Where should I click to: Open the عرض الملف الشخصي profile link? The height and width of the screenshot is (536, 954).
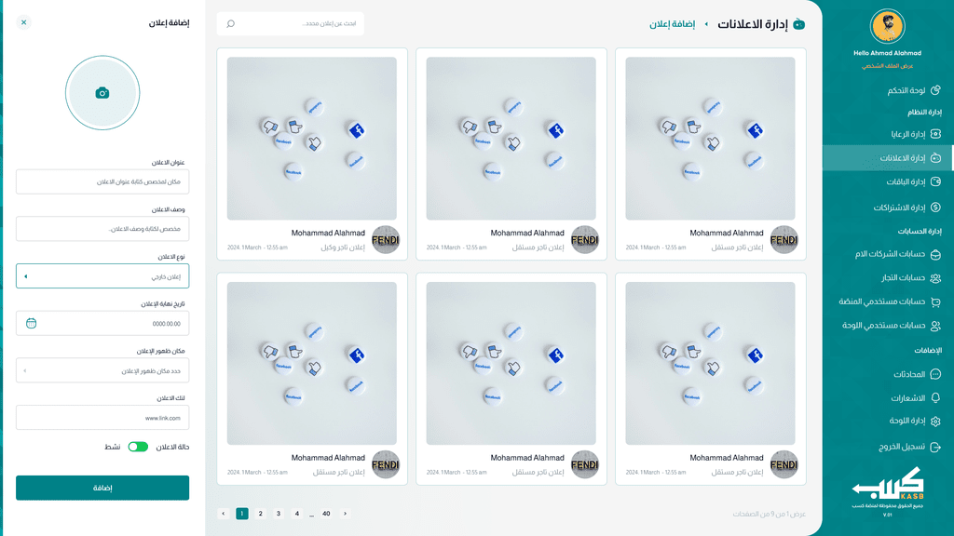(887, 66)
